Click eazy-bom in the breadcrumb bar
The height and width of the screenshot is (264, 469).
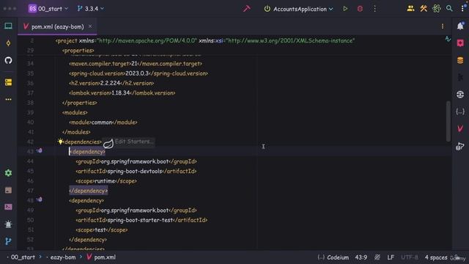coord(63,257)
